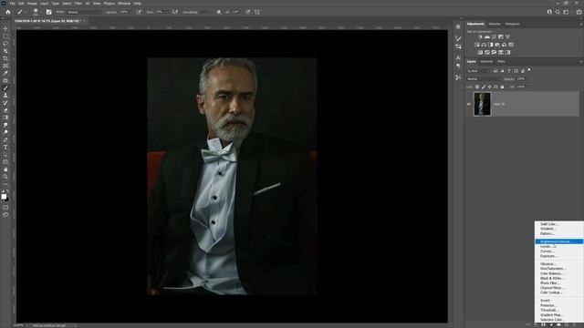Image resolution: width=584 pixels, height=328 pixels.
Task: Select the Layer 26 thumbnail
Action: click(x=483, y=104)
